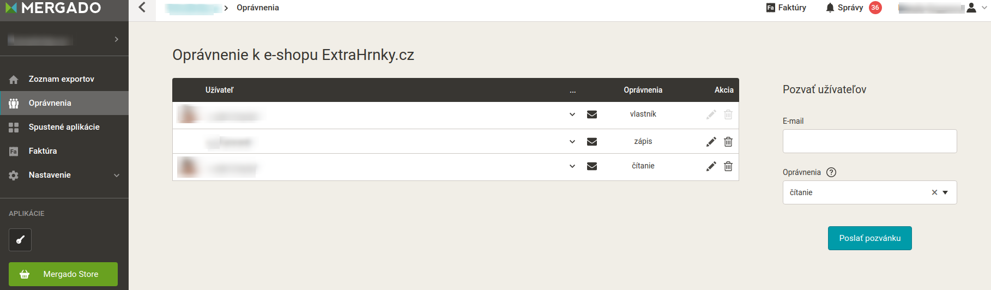Click the trash icon in zápis row
Viewport: 991px width, 290px height.
pyautogui.click(x=728, y=142)
